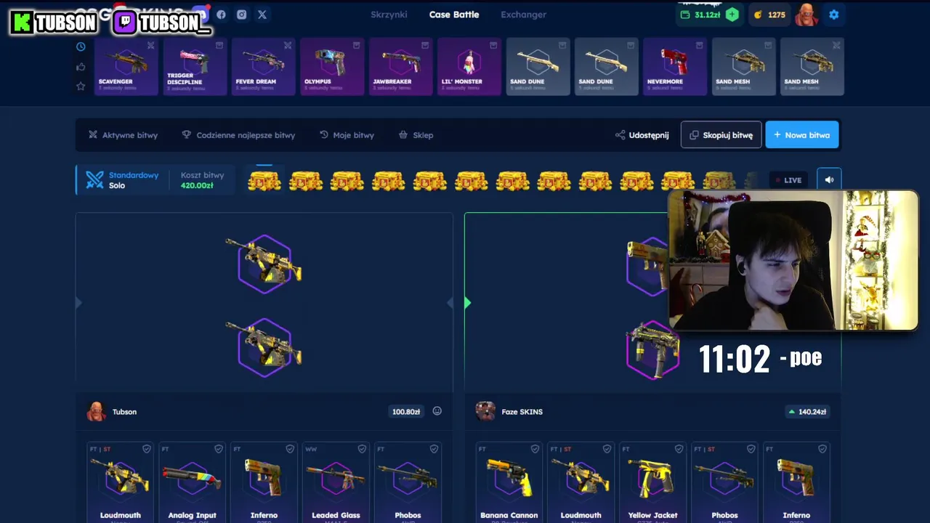The width and height of the screenshot is (930, 523).
Task: Open Tubson's Loudmouth item card
Action: coord(121,482)
